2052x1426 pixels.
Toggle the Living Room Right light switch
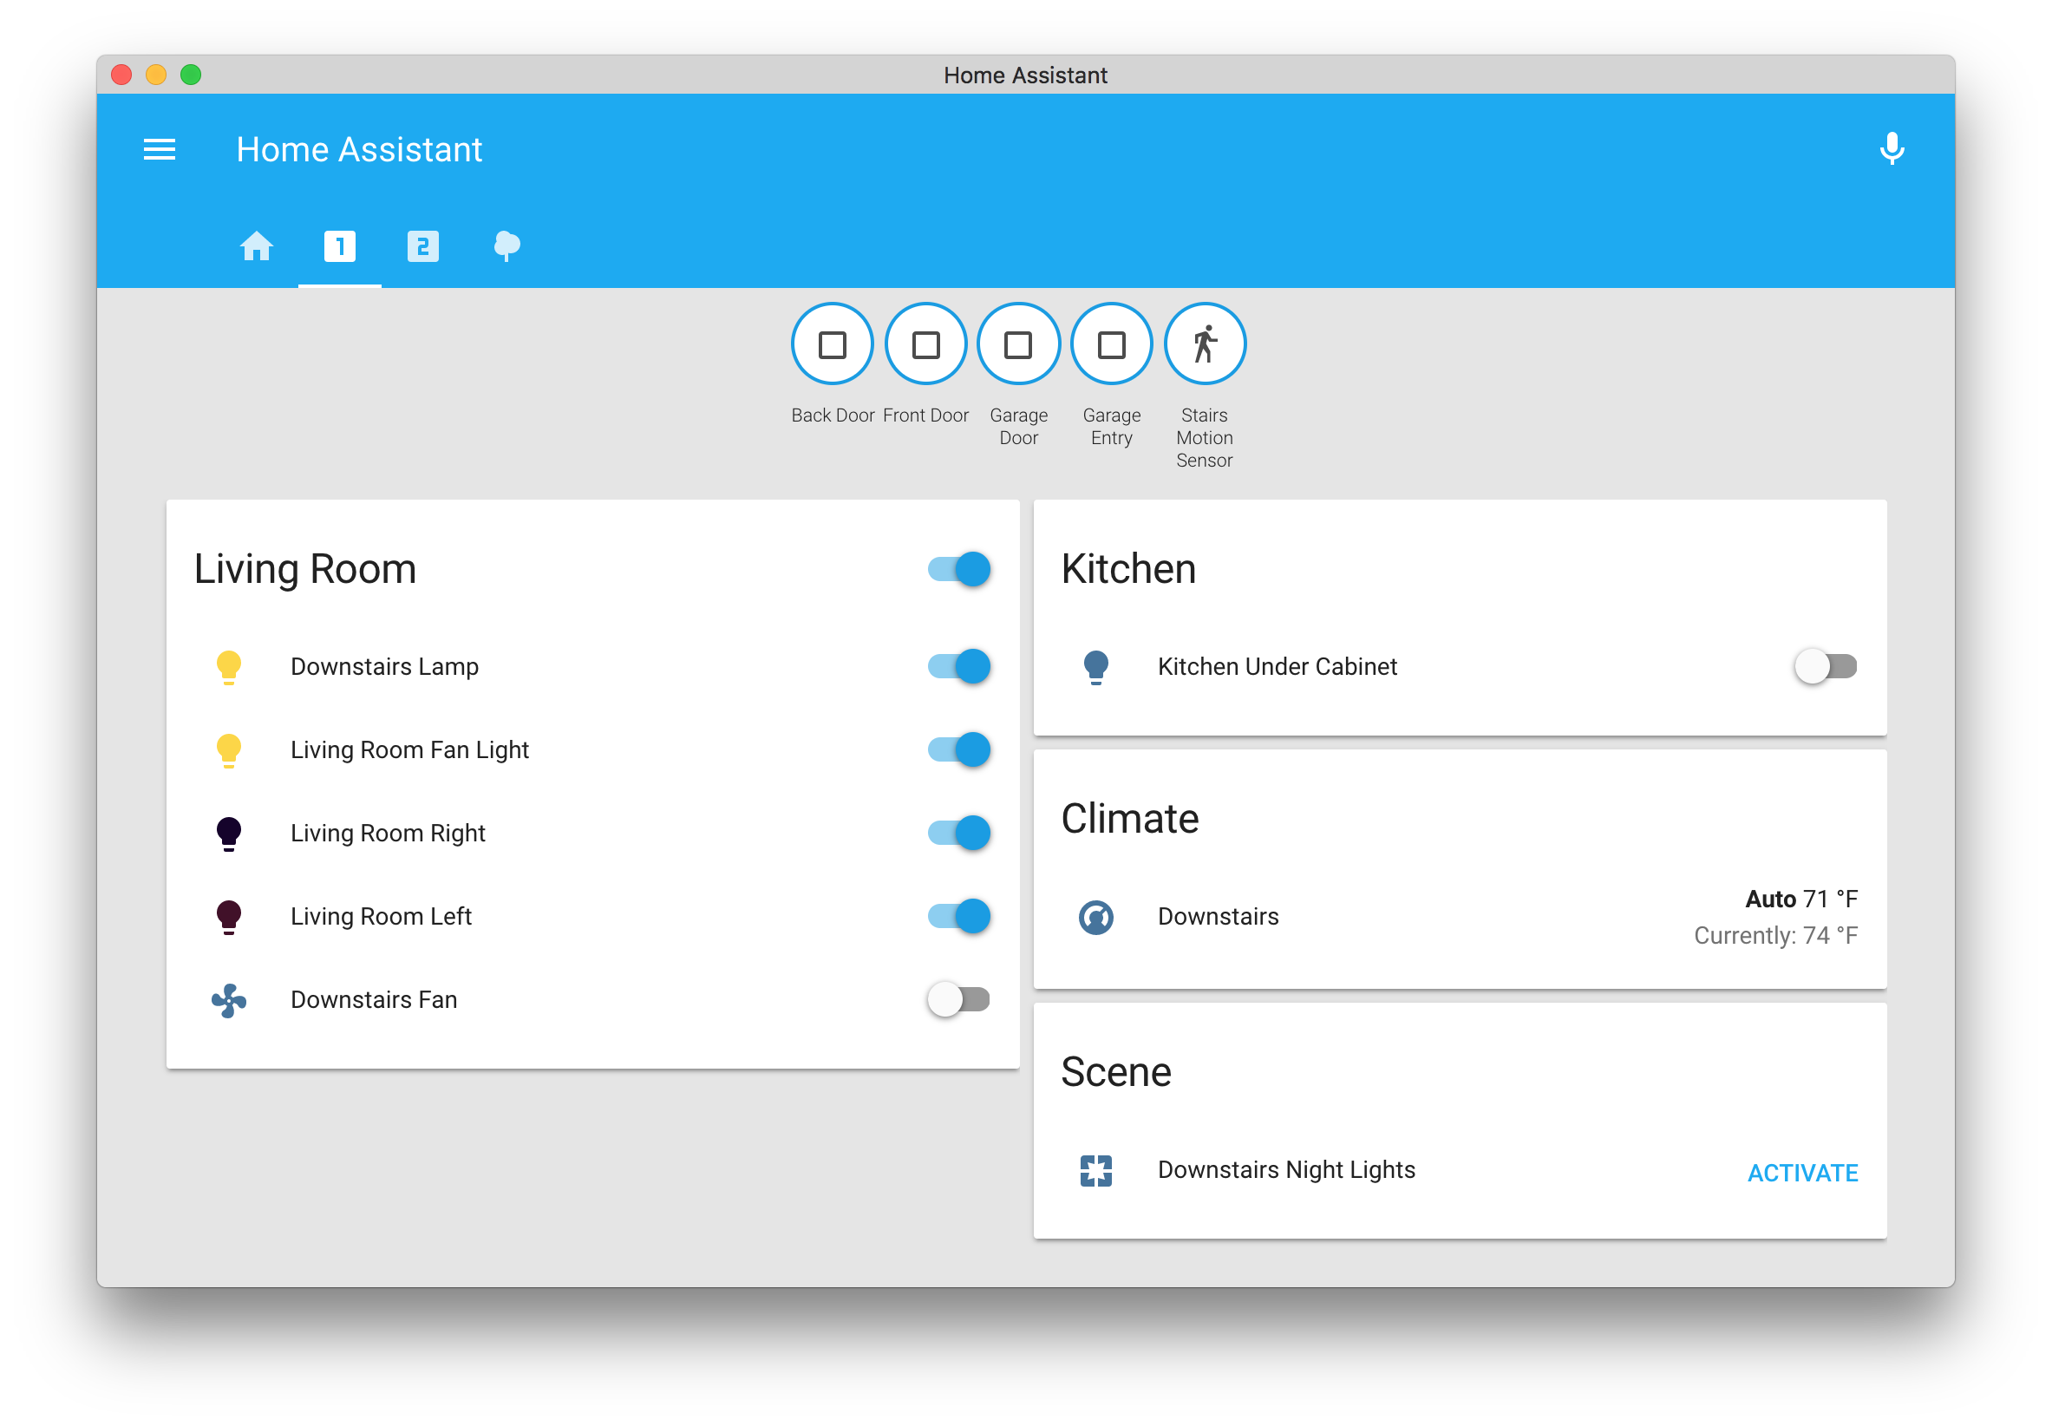[x=958, y=833]
